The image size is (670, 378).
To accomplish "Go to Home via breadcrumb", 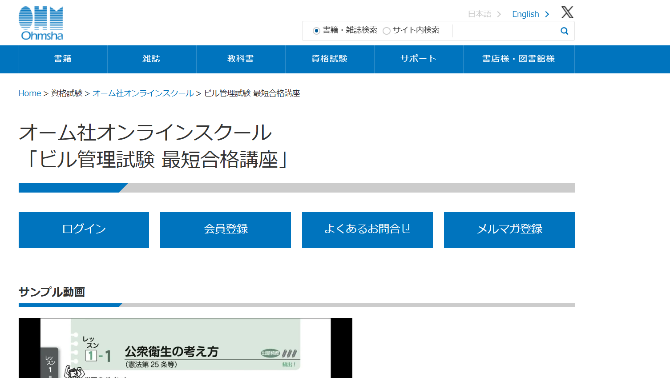I will click(30, 93).
